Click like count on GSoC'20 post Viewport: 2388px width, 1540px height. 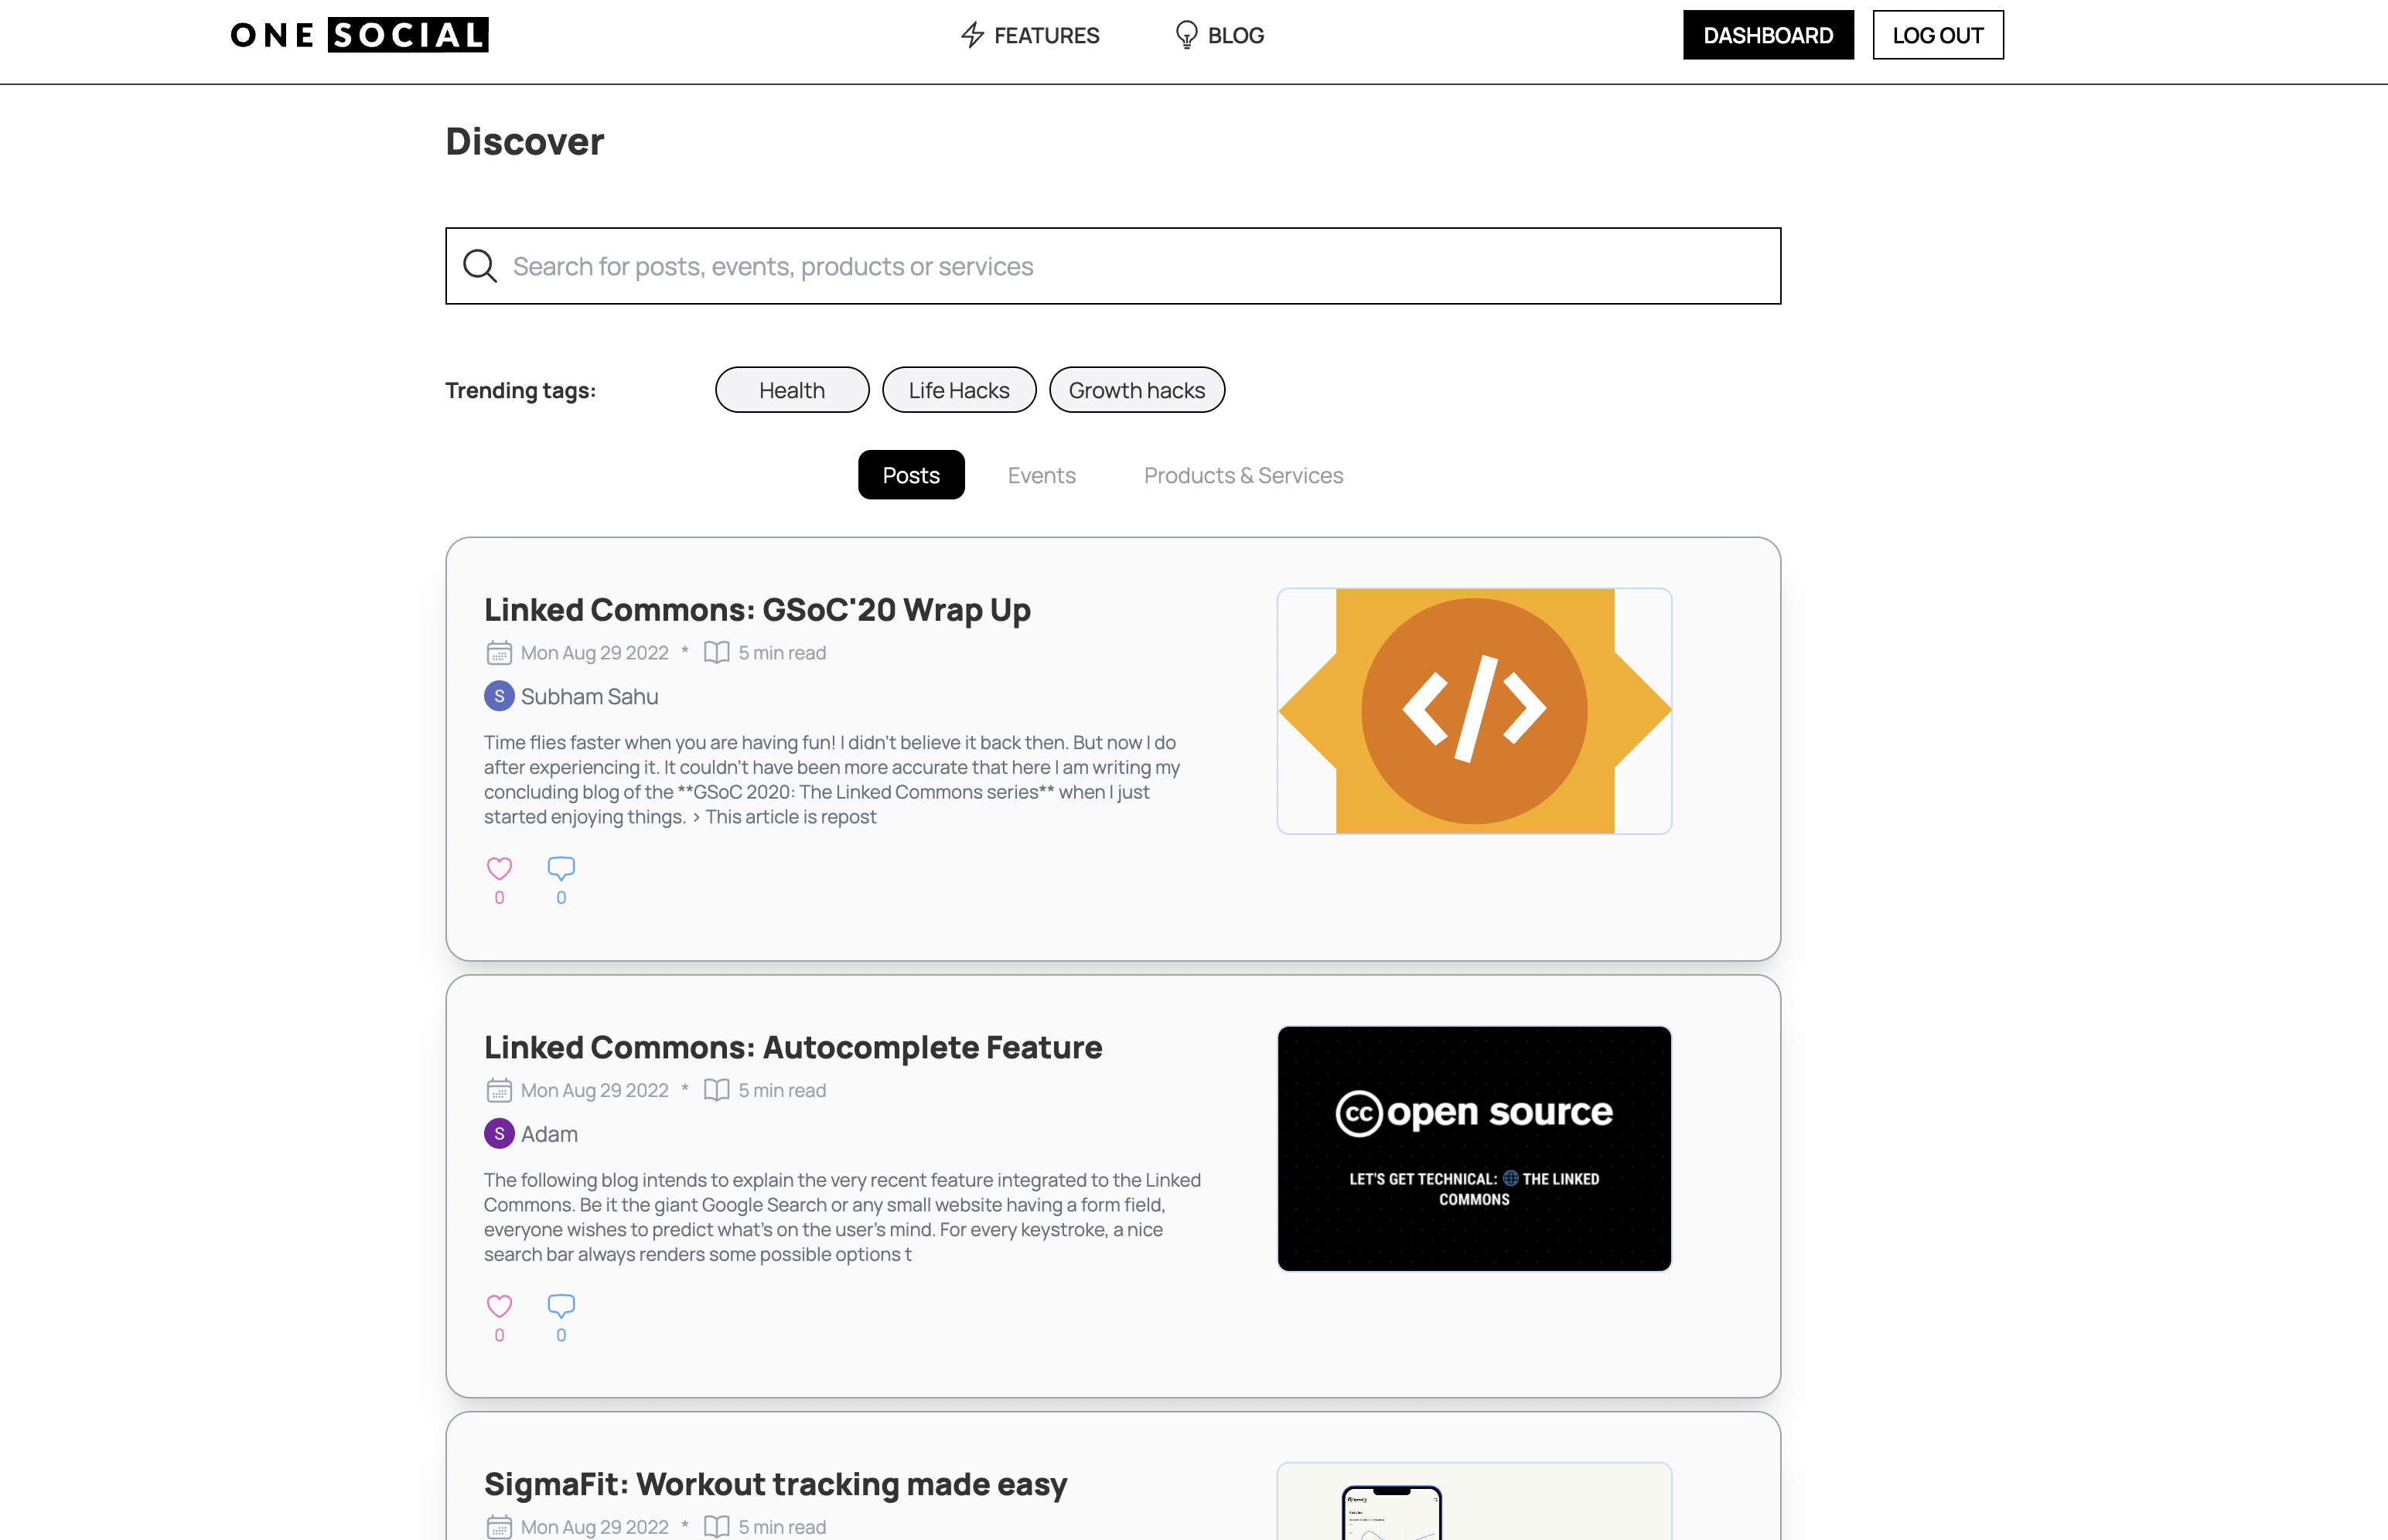coord(499,897)
